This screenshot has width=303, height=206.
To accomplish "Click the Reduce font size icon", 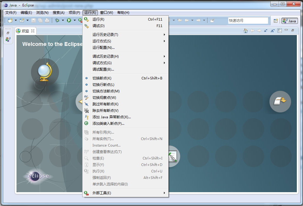I will pyautogui.click(x=266, y=31).
